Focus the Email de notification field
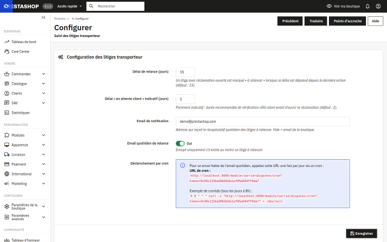 click(262, 122)
